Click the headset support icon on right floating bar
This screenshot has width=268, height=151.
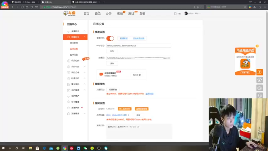259,95
